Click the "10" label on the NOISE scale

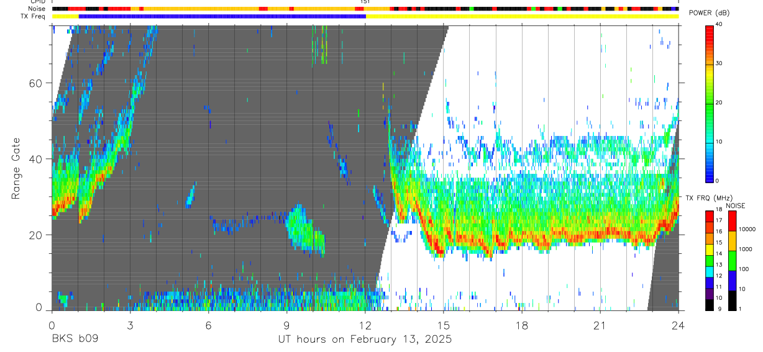742,289
